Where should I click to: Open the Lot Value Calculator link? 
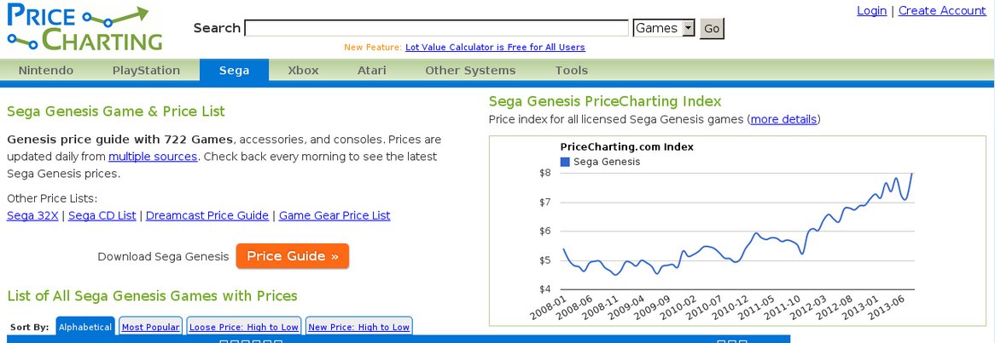pos(495,48)
